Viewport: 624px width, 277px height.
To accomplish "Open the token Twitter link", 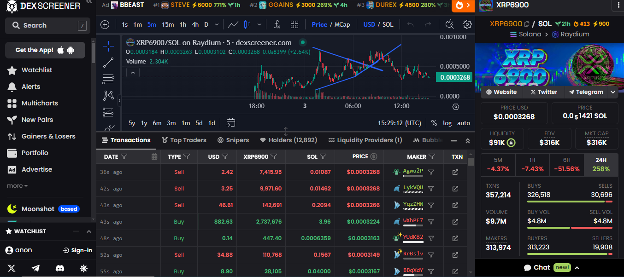I will tap(543, 92).
